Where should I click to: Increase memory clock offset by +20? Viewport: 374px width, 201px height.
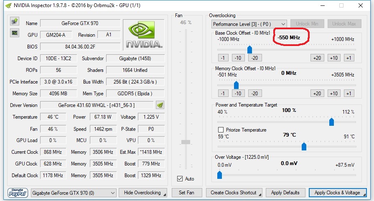pos(317,94)
